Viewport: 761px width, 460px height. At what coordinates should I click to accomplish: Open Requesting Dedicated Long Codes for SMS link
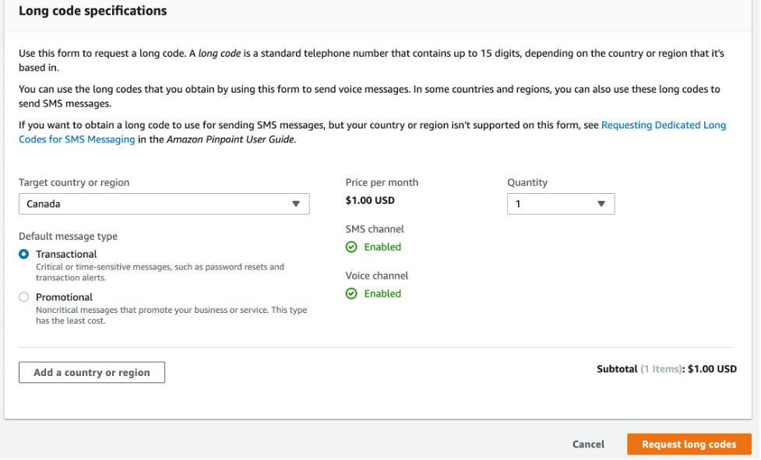(x=663, y=125)
